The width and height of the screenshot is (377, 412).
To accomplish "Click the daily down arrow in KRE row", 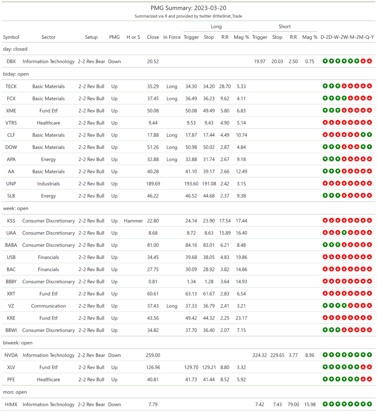I will point(325,318).
